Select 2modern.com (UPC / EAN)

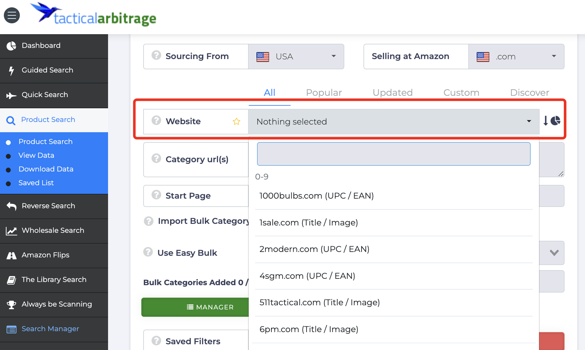pyautogui.click(x=394, y=249)
